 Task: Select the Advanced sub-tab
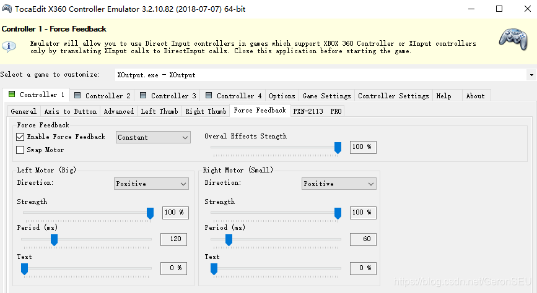click(x=119, y=111)
